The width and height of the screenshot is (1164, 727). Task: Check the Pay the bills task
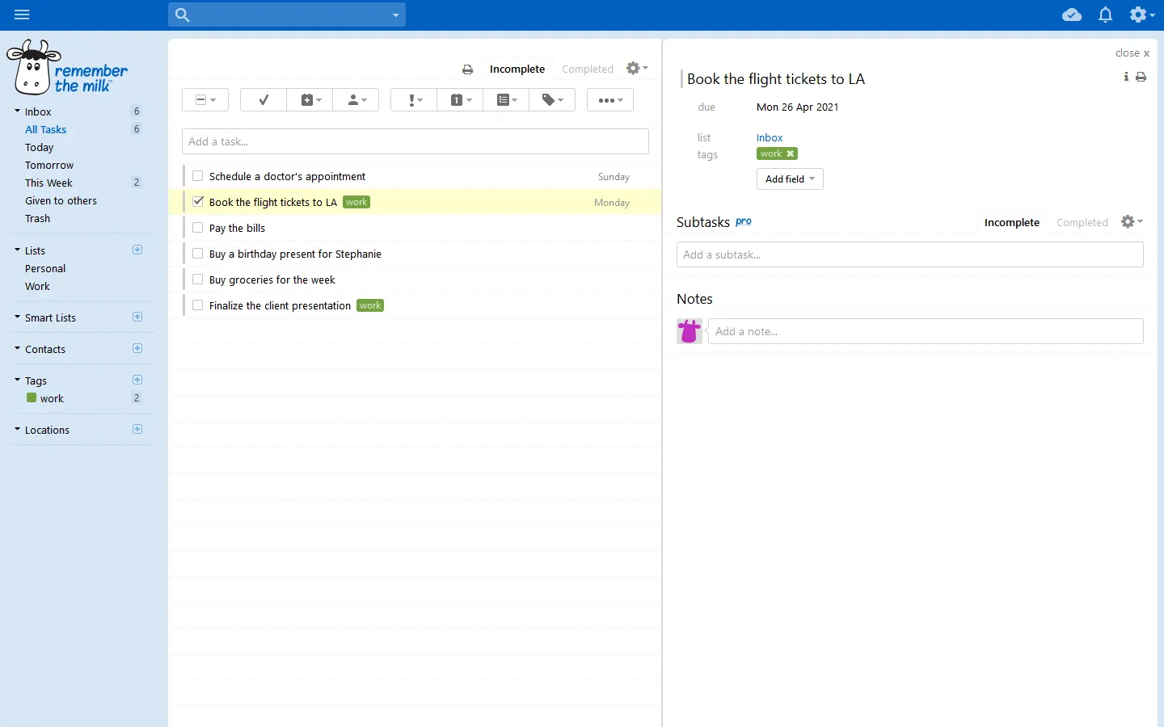pyautogui.click(x=198, y=228)
